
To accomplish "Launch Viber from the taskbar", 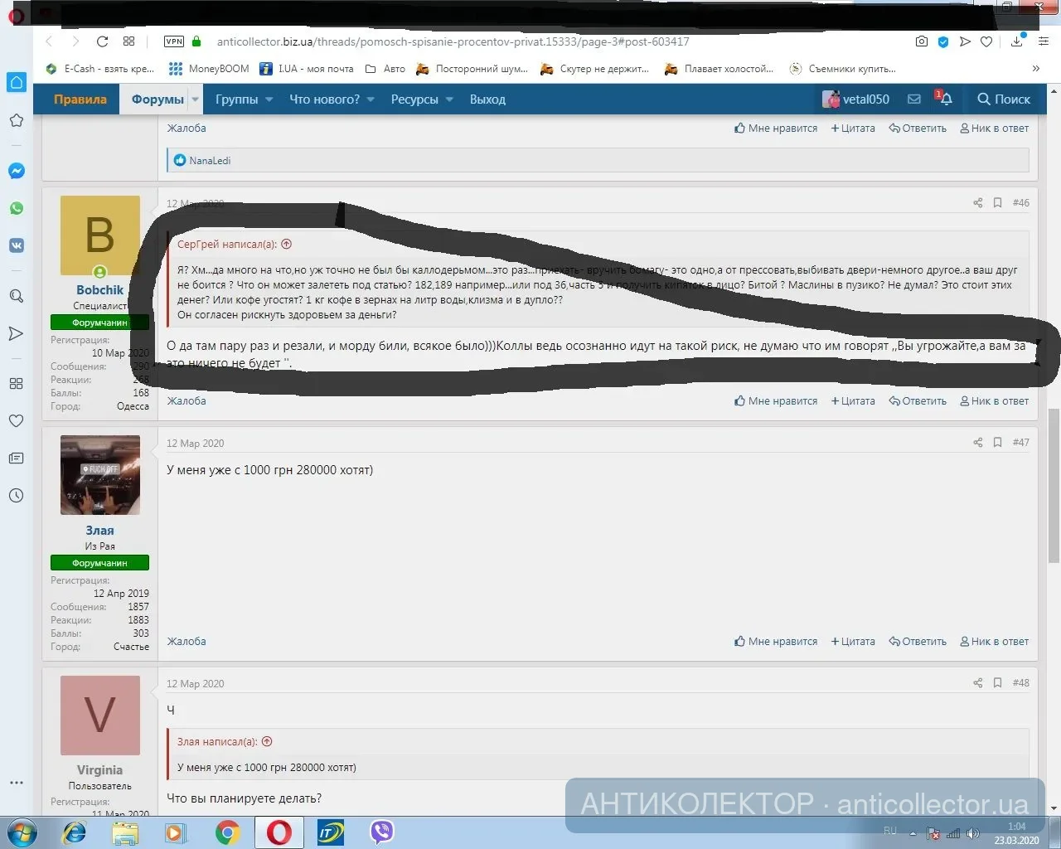I will 381,832.
